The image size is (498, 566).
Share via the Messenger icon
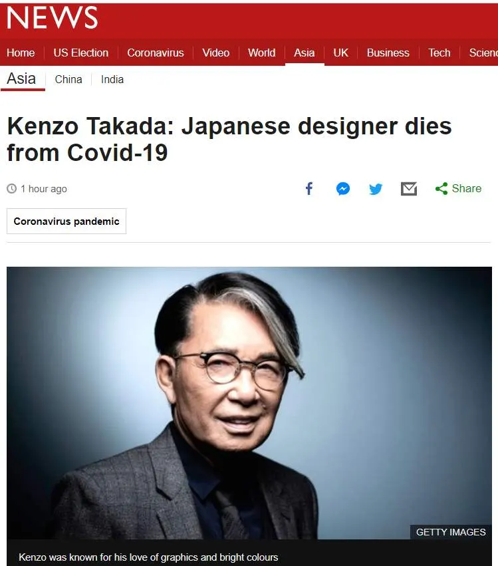[x=343, y=188]
